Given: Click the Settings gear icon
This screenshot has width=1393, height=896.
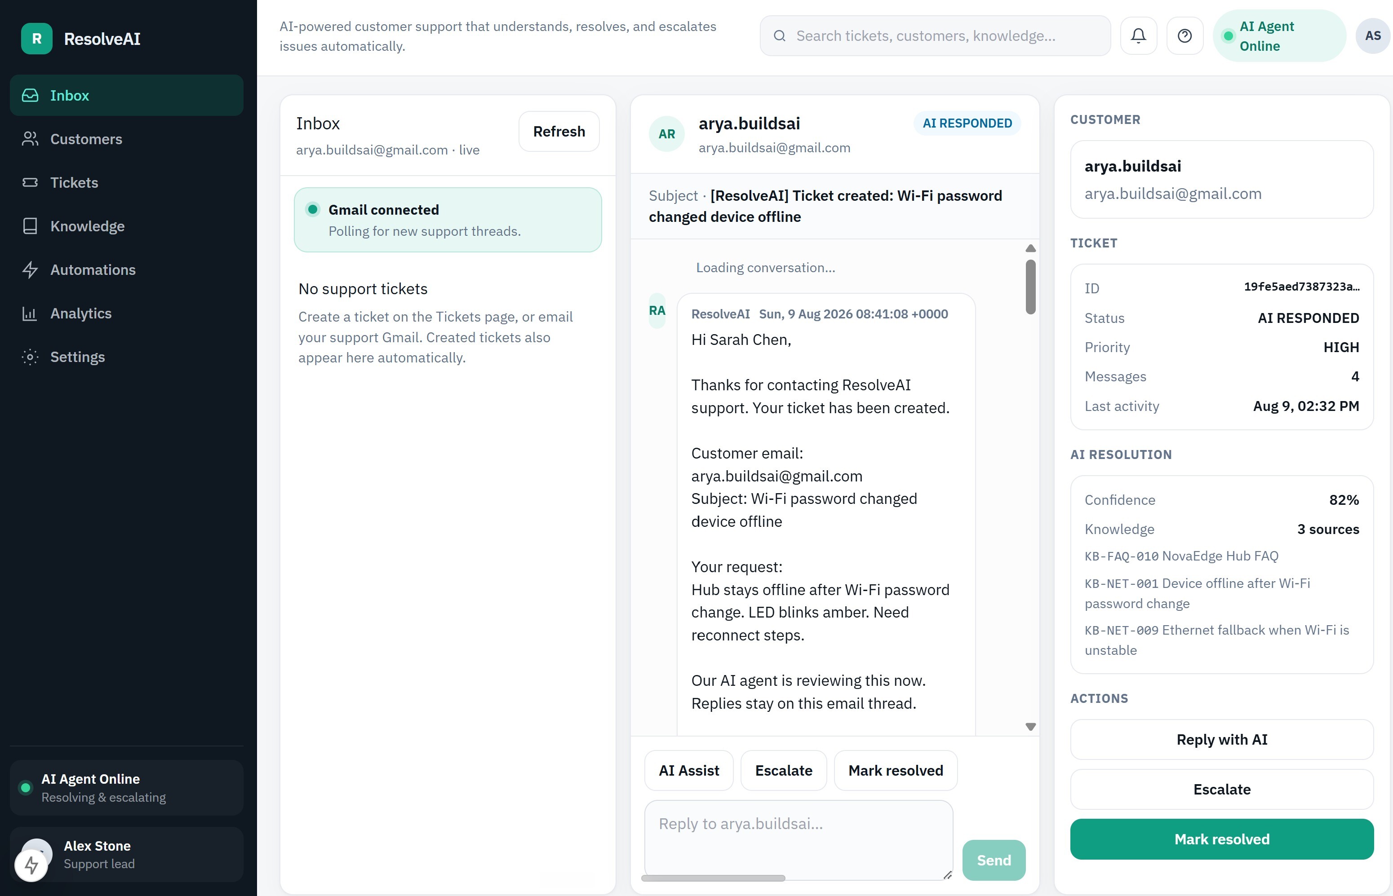Looking at the screenshot, I should pyautogui.click(x=30, y=357).
